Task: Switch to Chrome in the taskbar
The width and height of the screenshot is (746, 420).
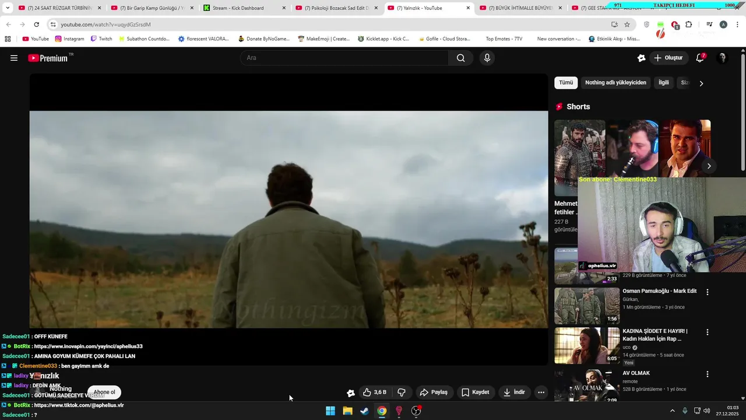Action: (382, 411)
